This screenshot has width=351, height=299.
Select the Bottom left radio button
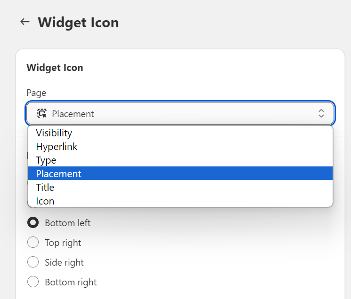pyautogui.click(x=33, y=223)
